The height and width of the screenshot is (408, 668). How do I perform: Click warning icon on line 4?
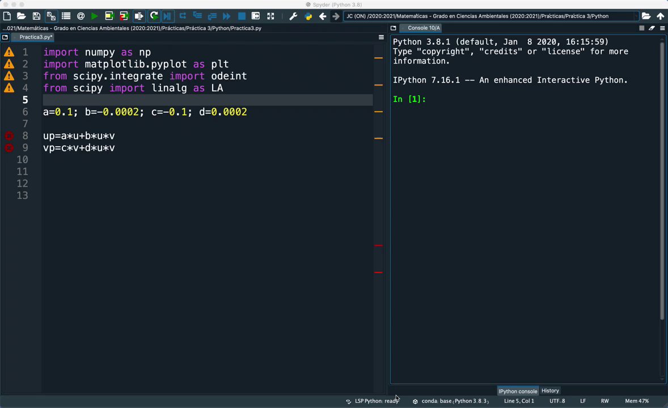[x=9, y=88]
